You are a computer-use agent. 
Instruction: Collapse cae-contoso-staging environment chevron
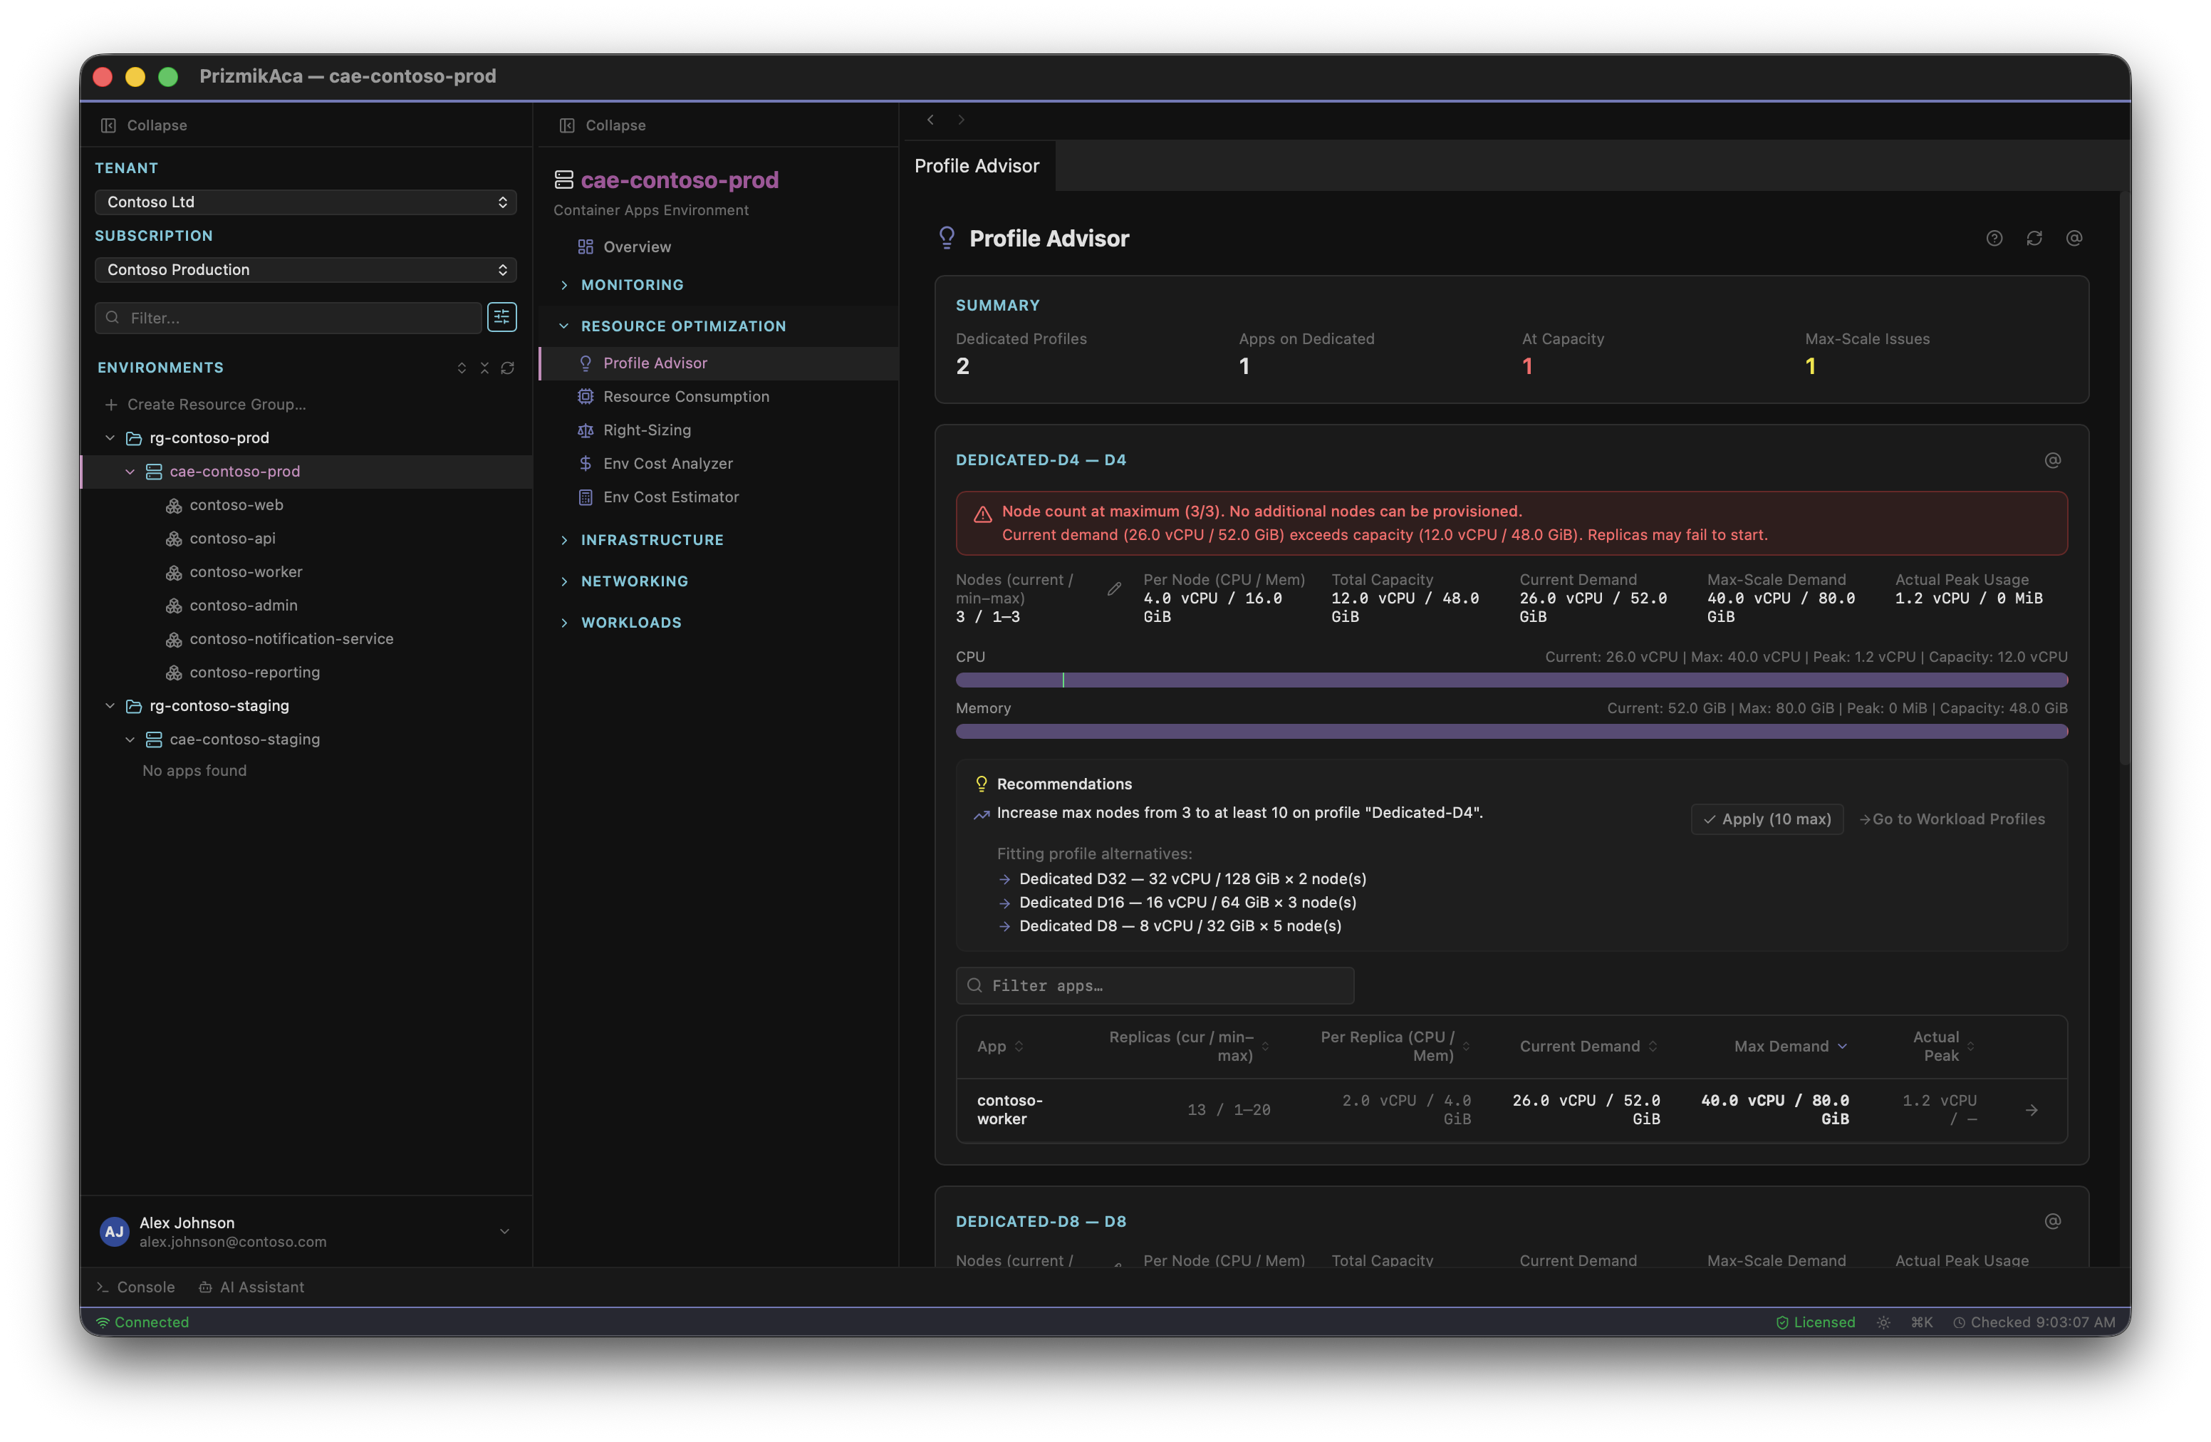pos(130,740)
